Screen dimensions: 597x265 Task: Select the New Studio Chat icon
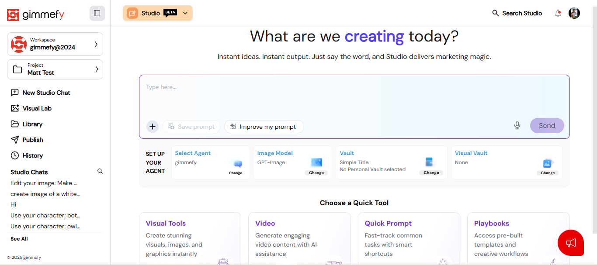pos(15,92)
